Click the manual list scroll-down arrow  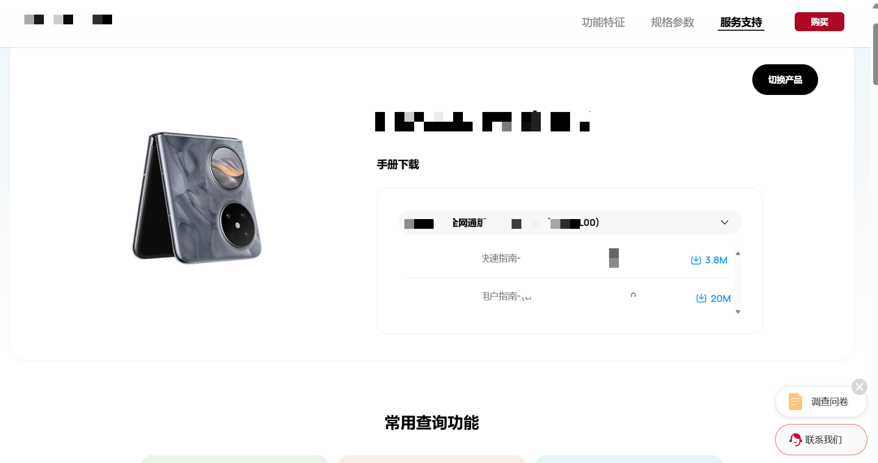(738, 312)
